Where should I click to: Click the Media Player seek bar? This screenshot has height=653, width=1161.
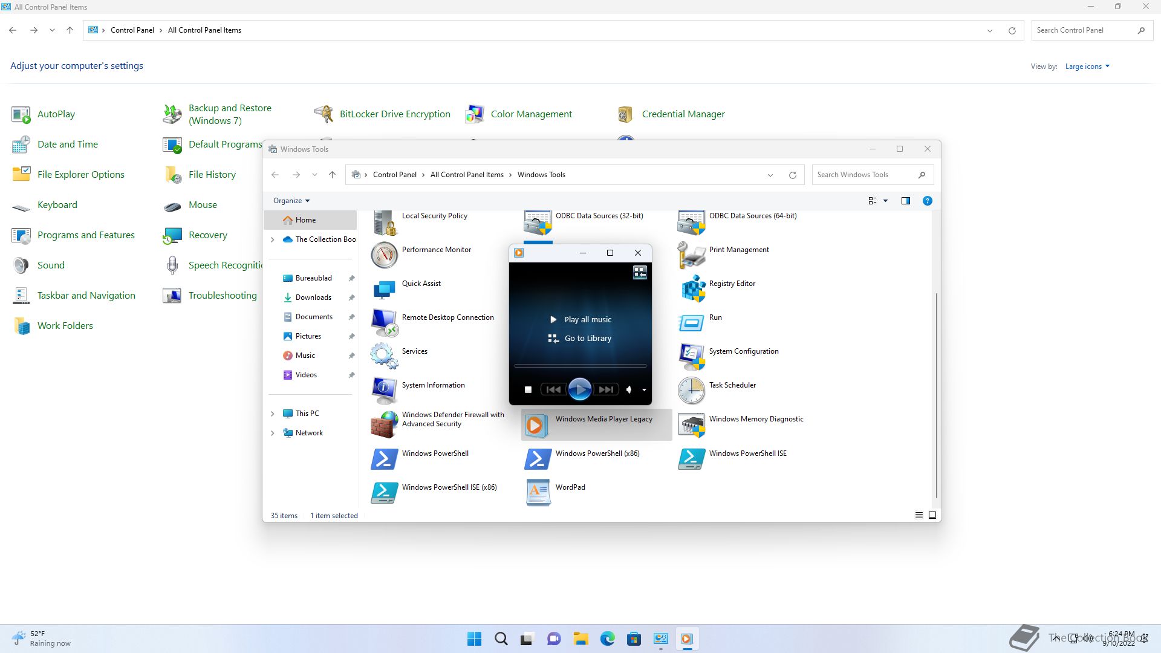(x=580, y=366)
